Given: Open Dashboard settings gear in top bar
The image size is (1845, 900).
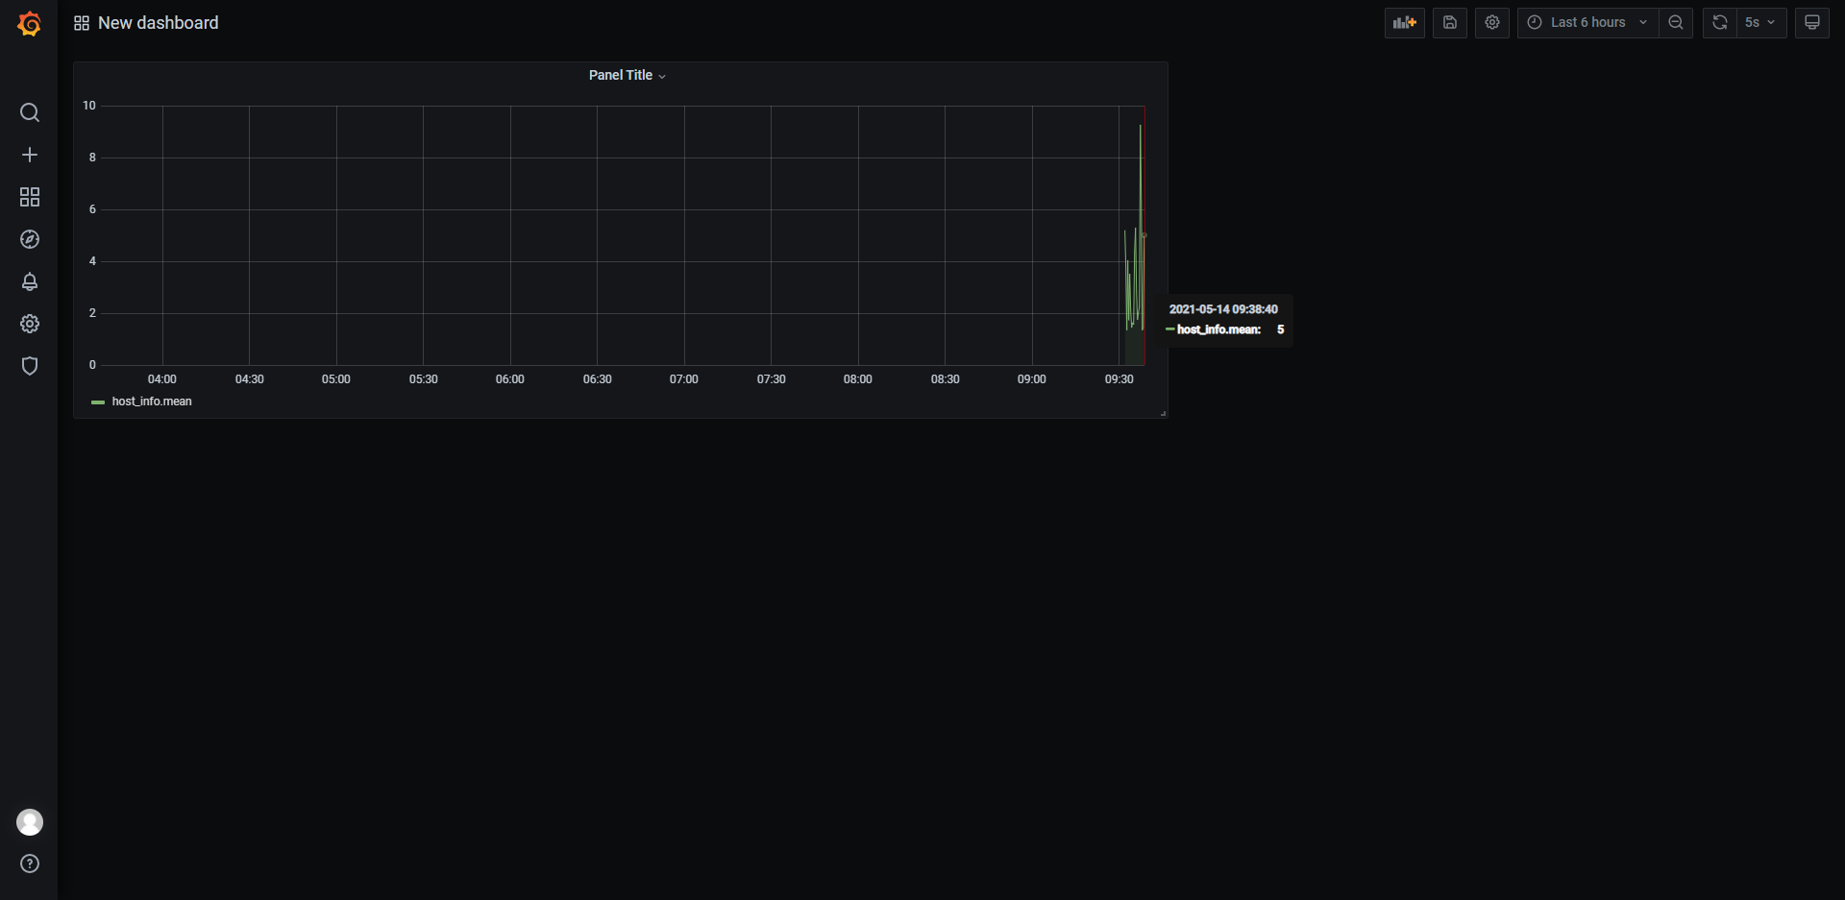Looking at the screenshot, I should click(1492, 22).
